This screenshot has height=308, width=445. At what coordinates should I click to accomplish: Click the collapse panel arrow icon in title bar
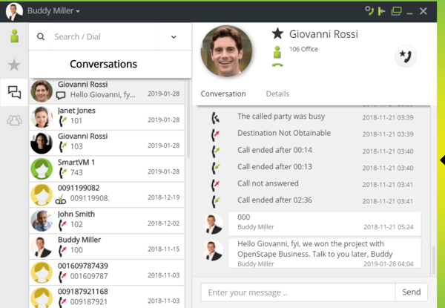(382, 11)
